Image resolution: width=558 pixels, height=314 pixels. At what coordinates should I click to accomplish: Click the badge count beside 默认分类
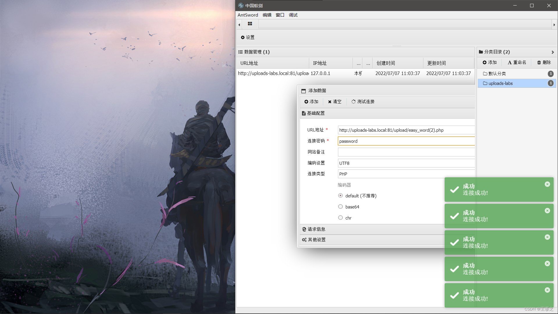coord(550,74)
